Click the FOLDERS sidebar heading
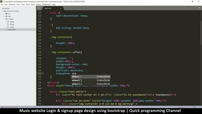Viewport: 202px width, 114px height. (x=6, y=9)
